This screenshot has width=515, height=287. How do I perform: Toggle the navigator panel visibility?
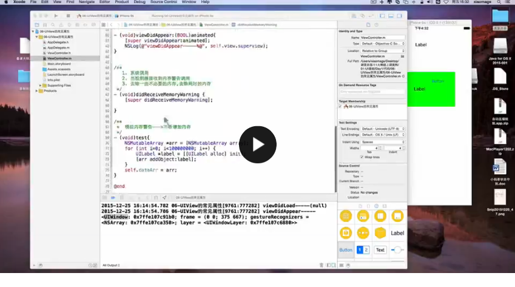pyautogui.click(x=382, y=16)
